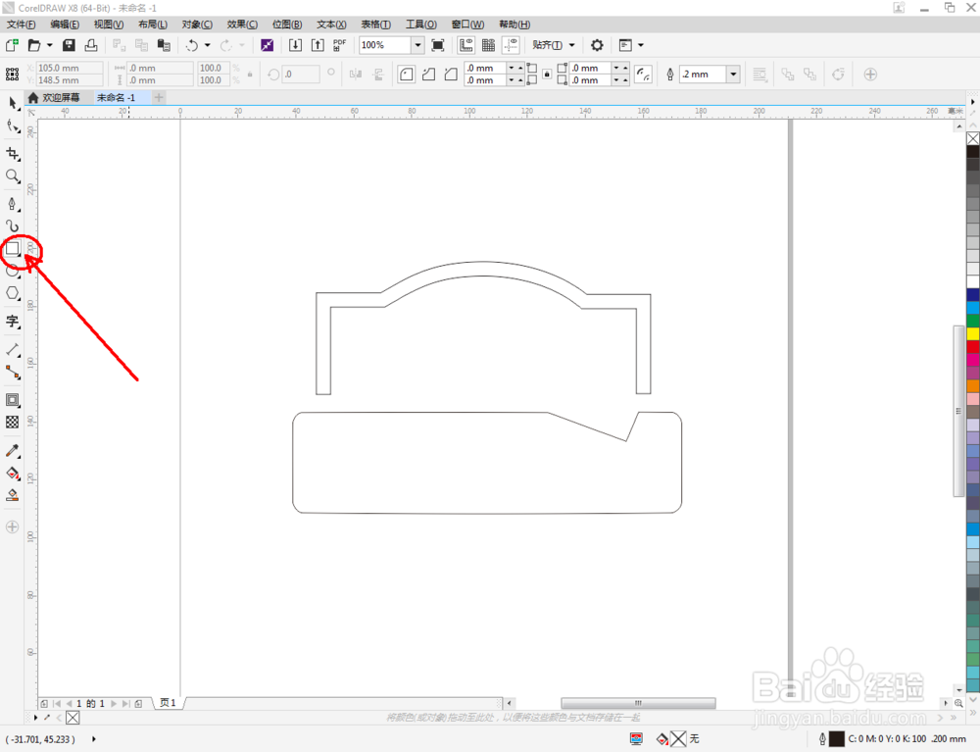Click the Import icon
Screen dimensions: 980x752
(295, 45)
